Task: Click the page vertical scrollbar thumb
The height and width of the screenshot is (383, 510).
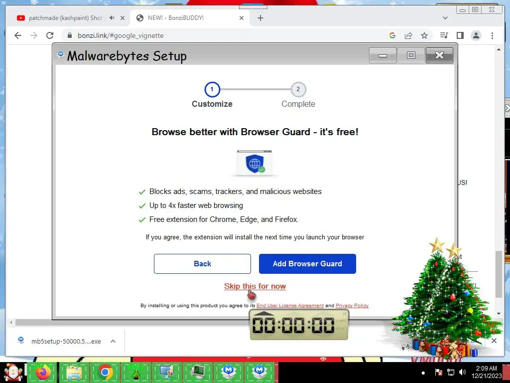Action: click(499, 274)
